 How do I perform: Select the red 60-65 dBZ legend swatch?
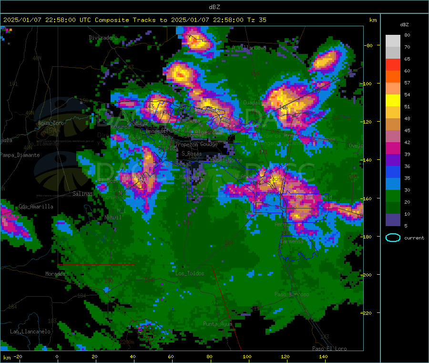click(x=393, y=64)
